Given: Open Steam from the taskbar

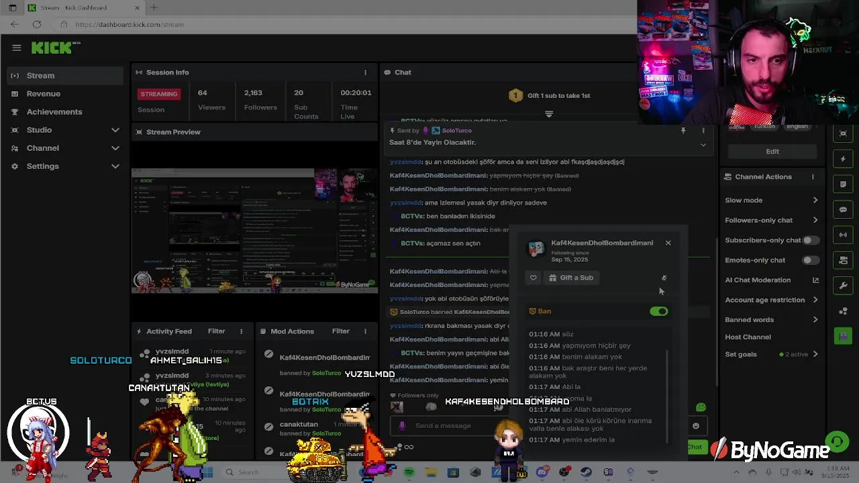Looking at the screenshot, I should (x=586, y=472).
